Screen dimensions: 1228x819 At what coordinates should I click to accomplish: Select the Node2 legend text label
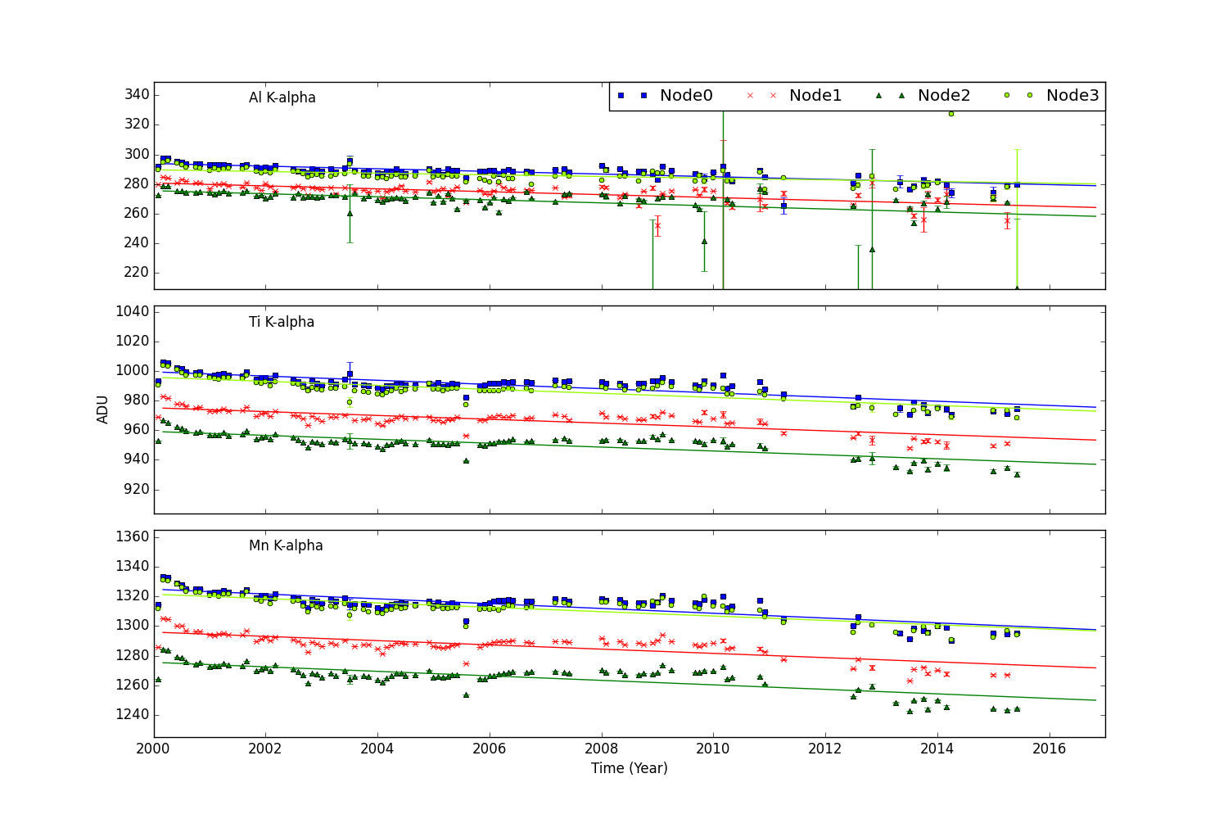(944, 96)
